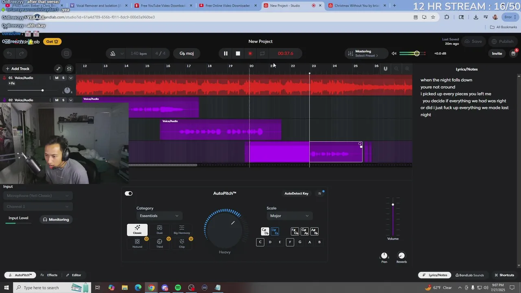Open the gift icon with badge

point(513,53)
